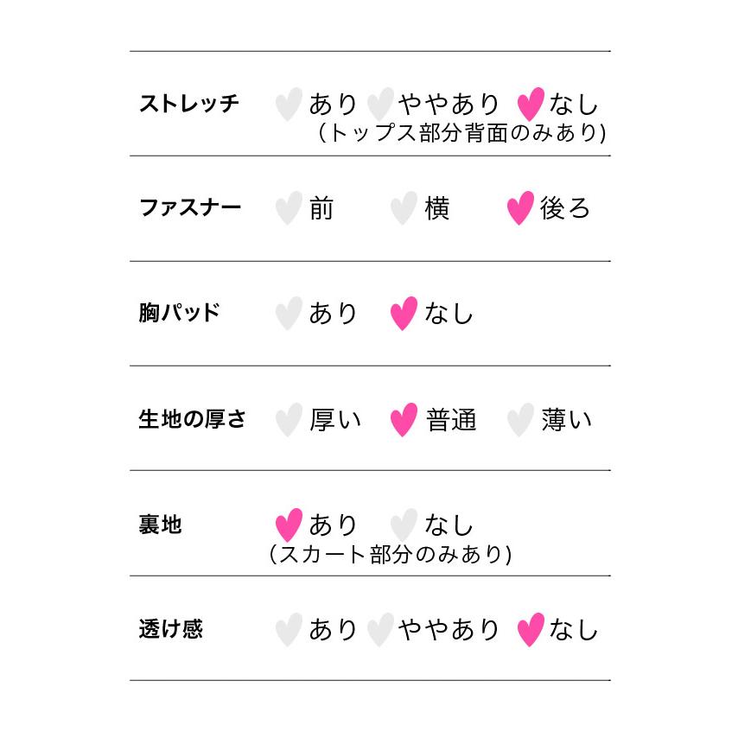Click the pink heart beside ストレッチ なし
This screenshot has height=738, width=738.
point(530,105)
